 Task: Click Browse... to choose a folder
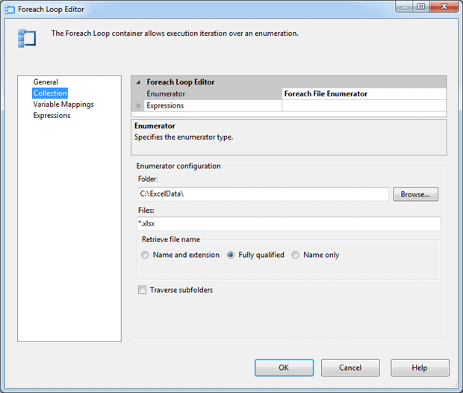tap(415, 194)
